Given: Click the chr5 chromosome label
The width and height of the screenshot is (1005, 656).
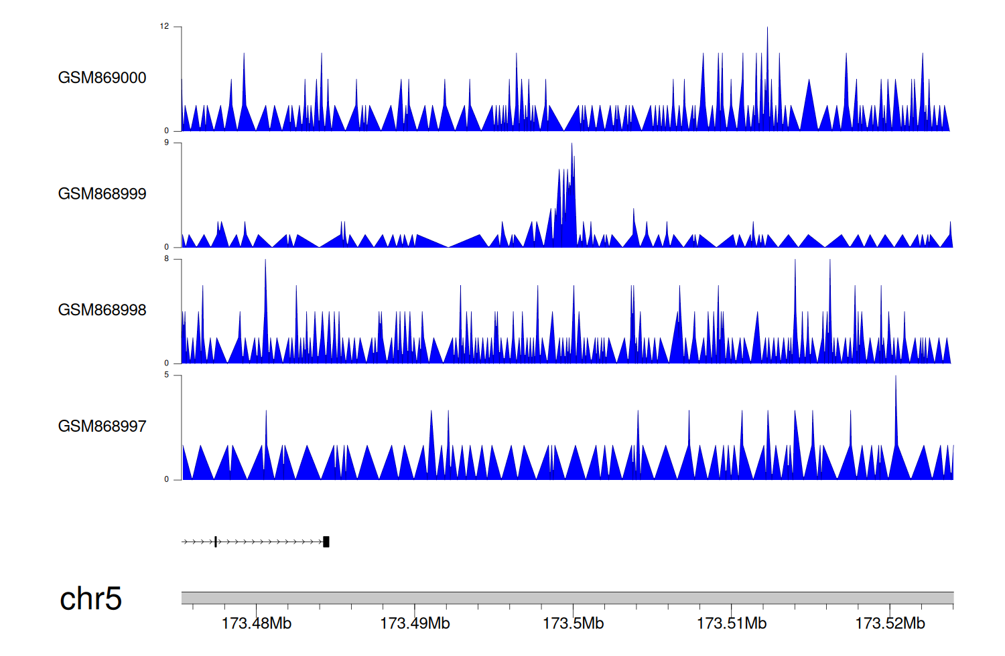Looking at the screenshot, I should (90, 598).
